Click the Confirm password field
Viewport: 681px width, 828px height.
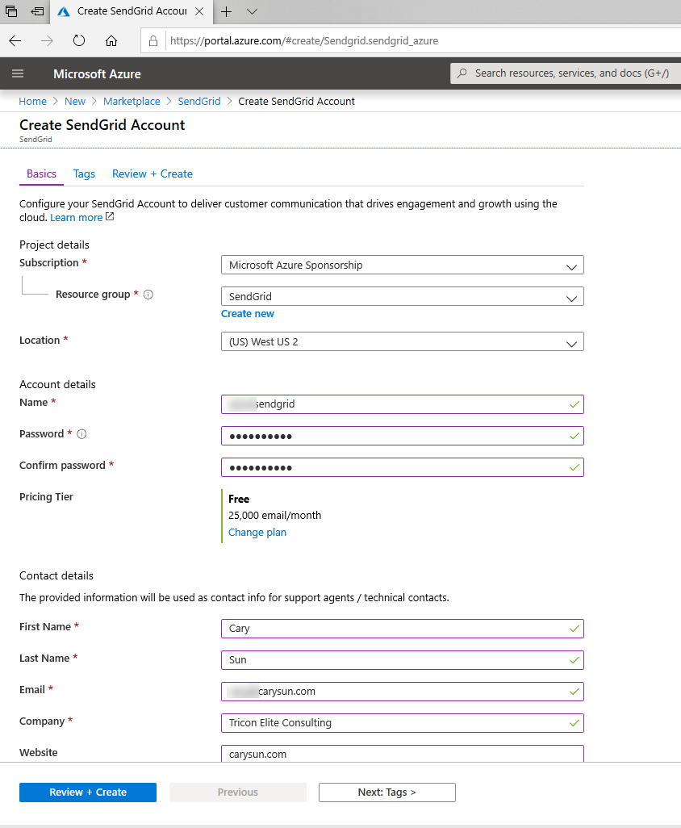[403, 467]
